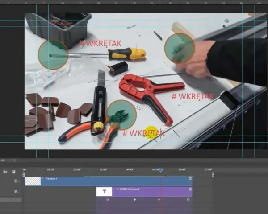Expand the Warstwa 1 clip properties arrow
Viewport: 268px width, 214px height.
pos(42,178)
